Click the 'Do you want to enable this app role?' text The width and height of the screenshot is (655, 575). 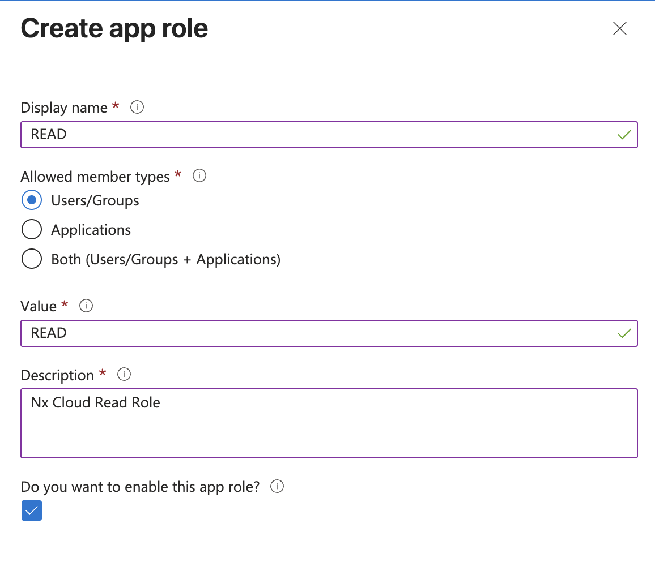[141, 487]
